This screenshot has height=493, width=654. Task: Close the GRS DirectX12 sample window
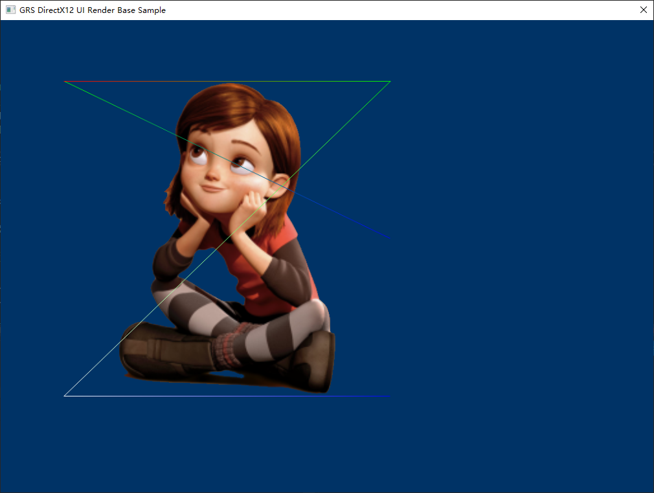click(x=643, y=10)
